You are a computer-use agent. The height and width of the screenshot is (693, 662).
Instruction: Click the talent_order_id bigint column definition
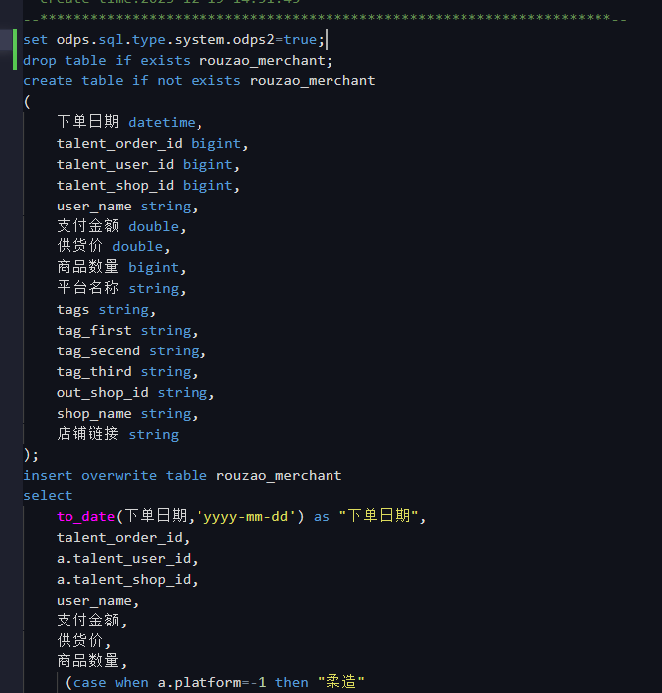(153, 144)
